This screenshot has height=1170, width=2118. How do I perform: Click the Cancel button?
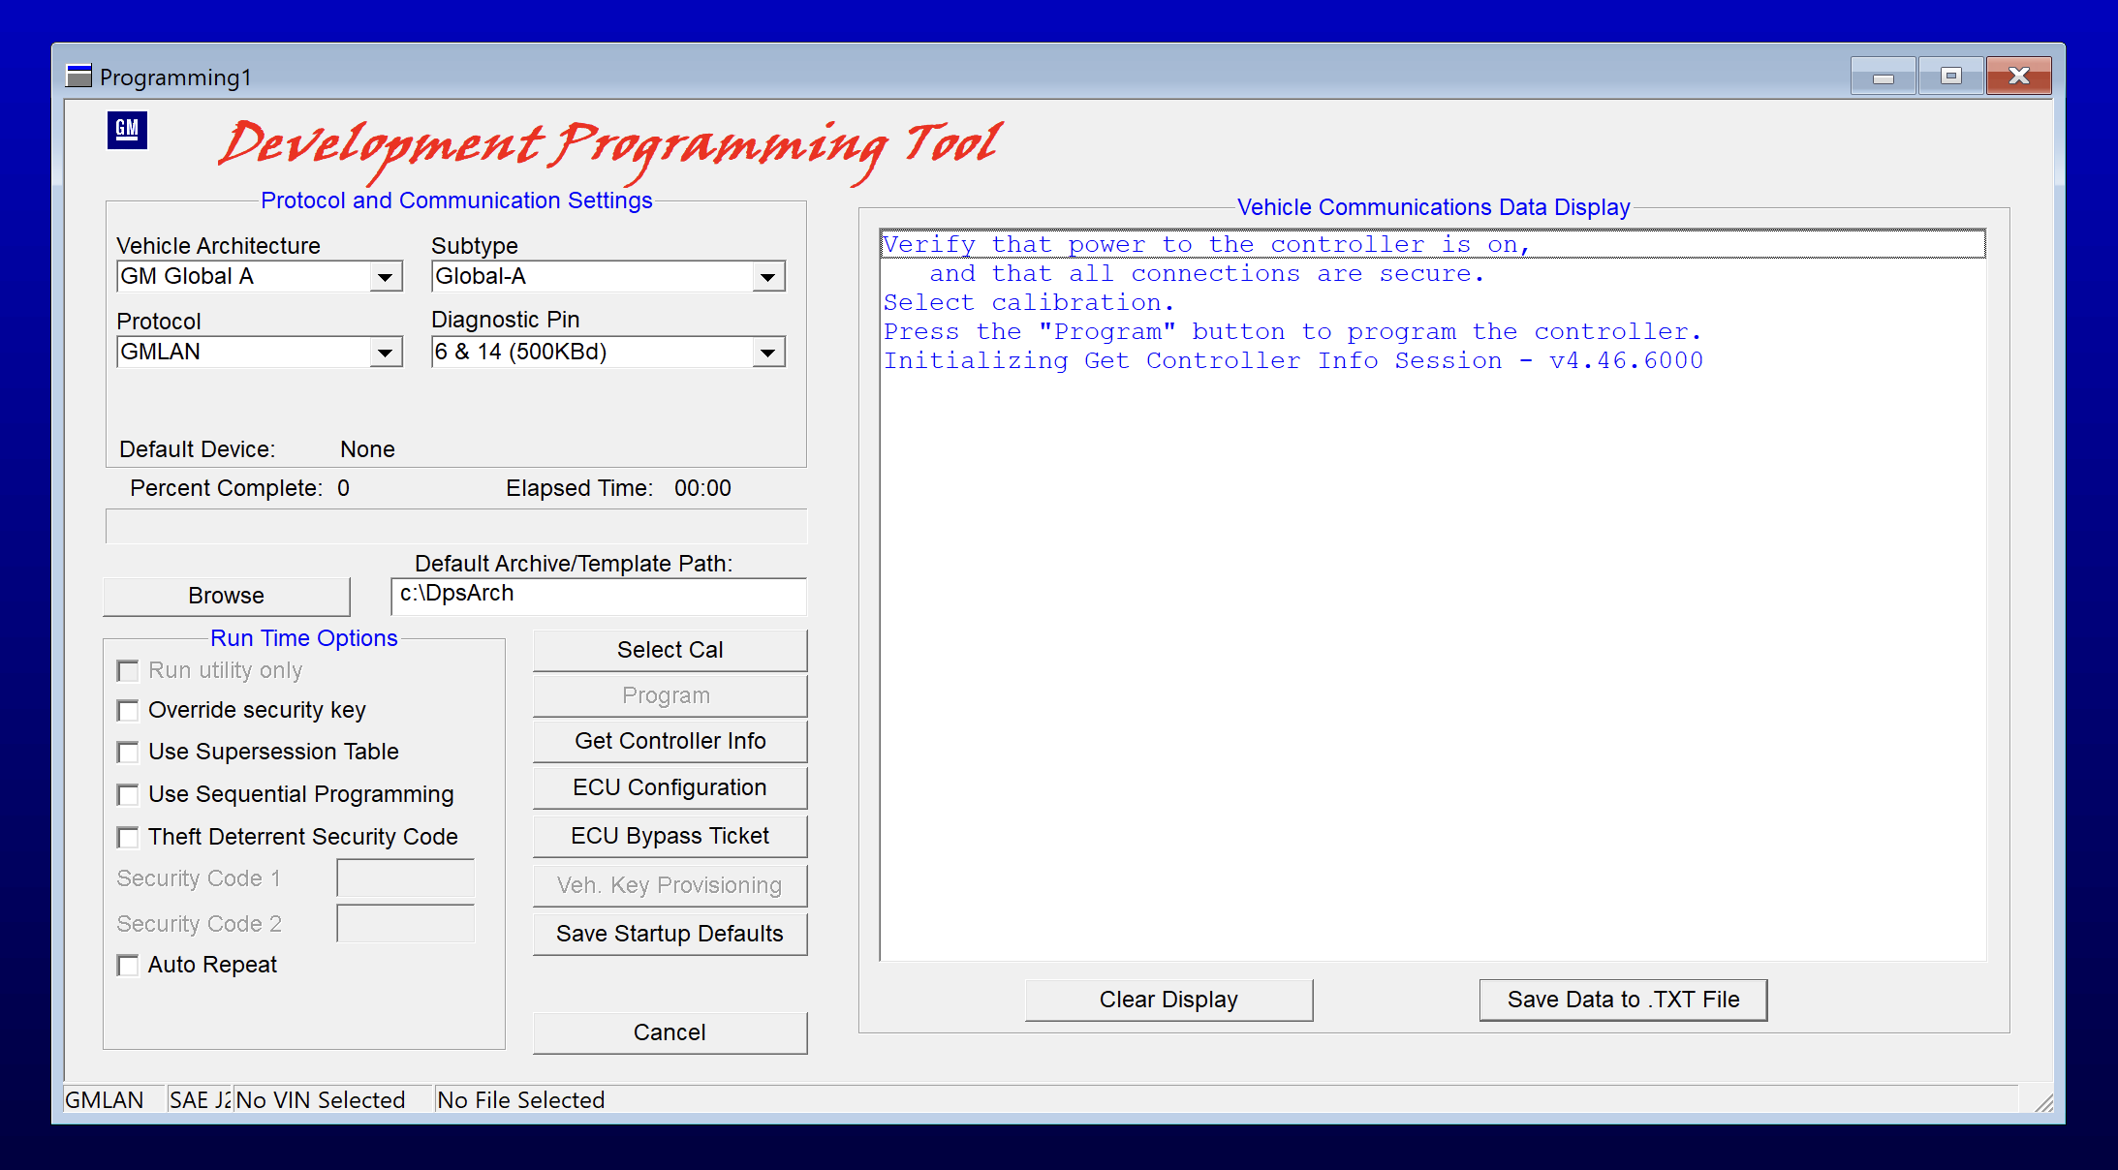(670, 1032)
